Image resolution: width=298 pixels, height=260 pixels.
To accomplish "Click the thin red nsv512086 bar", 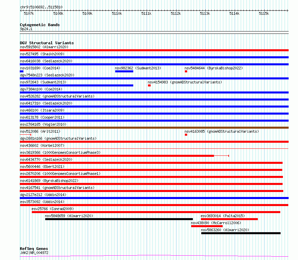I will click(25, 135).
